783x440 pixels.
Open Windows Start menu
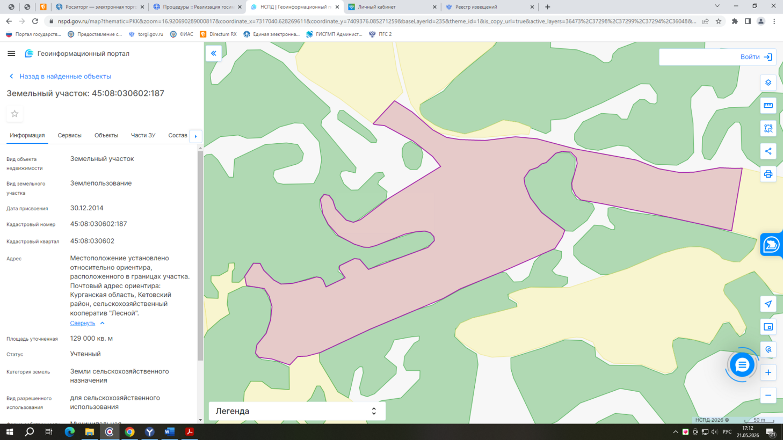click(x=10, y=432)
